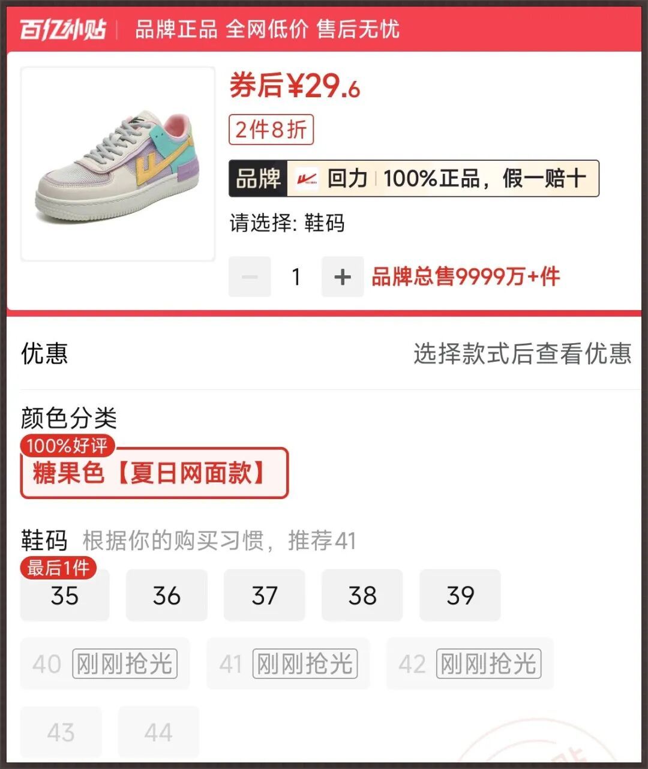Screen dimensions: 648x769
Task: Click the plus quantity button
Action: (343, 277)
